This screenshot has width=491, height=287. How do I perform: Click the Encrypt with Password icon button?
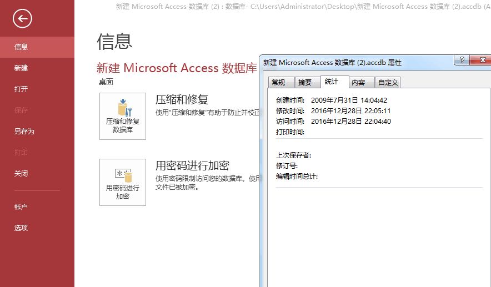coord(123,182)
